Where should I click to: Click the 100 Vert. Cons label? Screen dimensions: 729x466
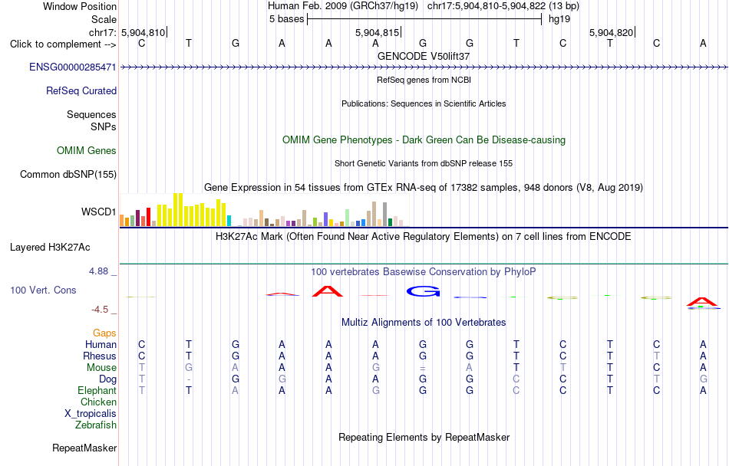coord(43,290)
